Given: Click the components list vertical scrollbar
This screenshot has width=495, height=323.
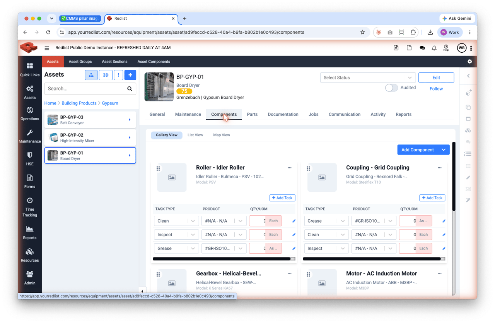Looking at the screenshot, I should 454,177.
